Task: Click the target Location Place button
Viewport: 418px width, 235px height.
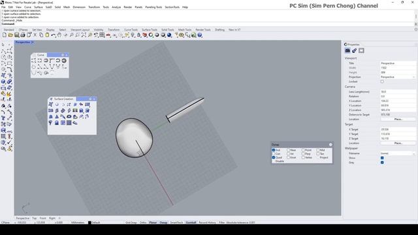Action: point(398,143)
